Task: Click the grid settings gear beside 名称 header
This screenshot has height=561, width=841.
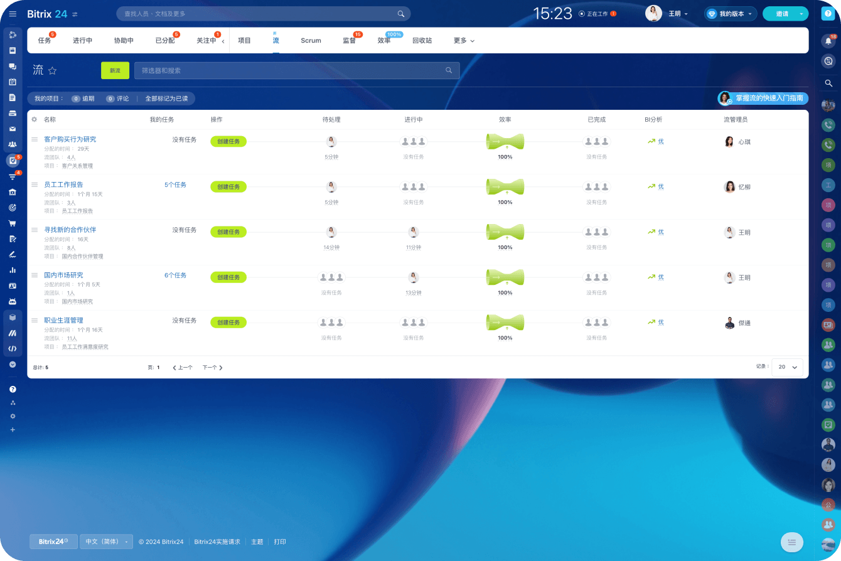Action: click(35, 119)
